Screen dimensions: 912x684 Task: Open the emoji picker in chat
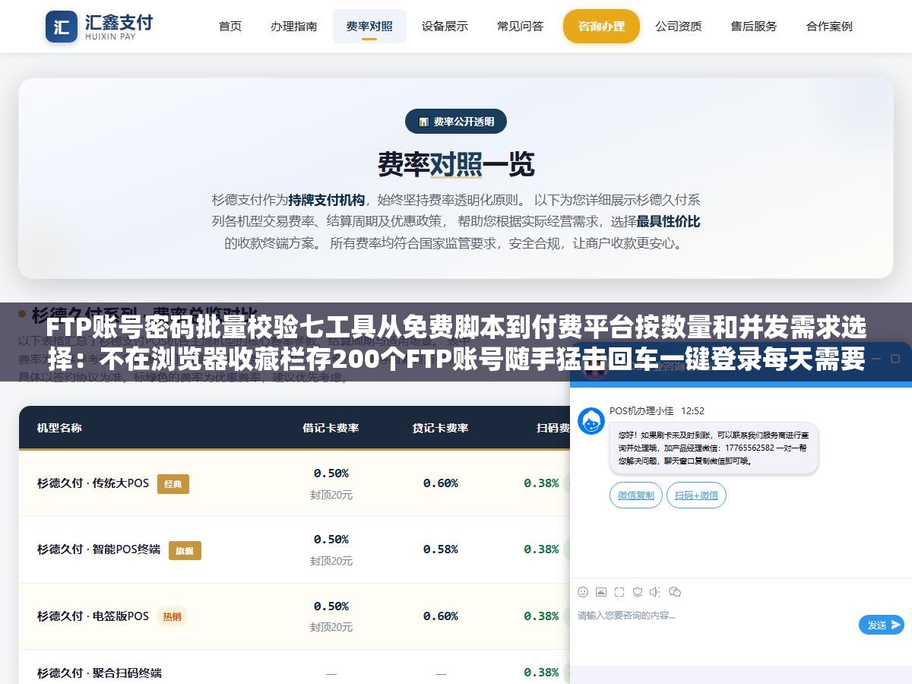pyautogui.click(x=583, y=592)
